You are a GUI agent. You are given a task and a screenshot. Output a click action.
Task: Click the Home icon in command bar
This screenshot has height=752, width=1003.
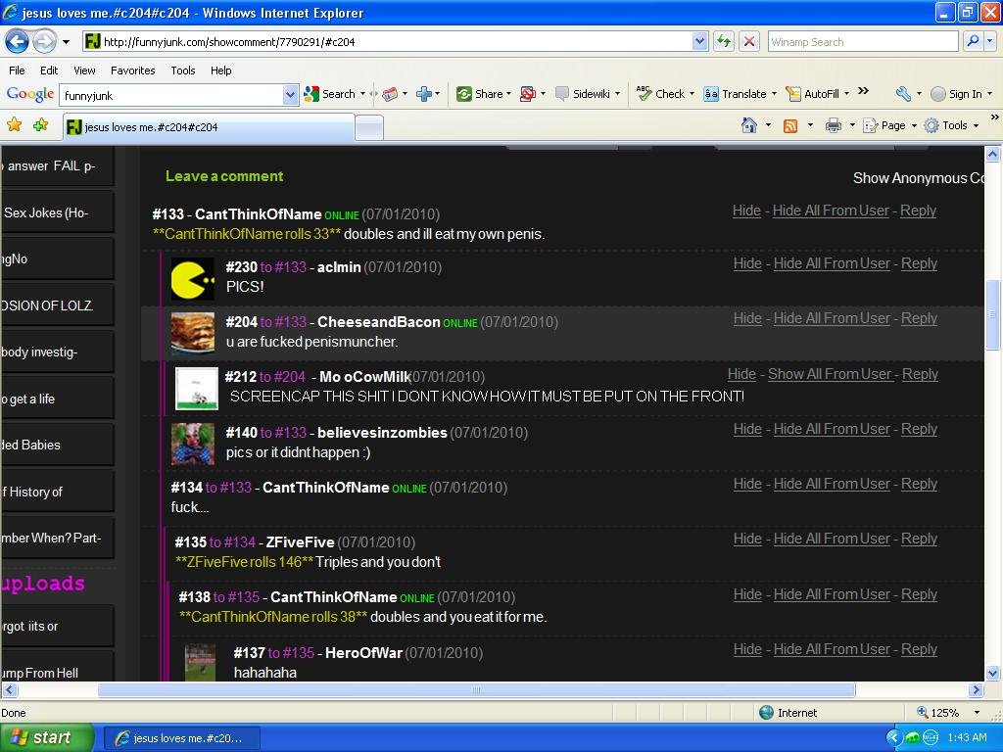pyautogui.click(x=749, y=125)
